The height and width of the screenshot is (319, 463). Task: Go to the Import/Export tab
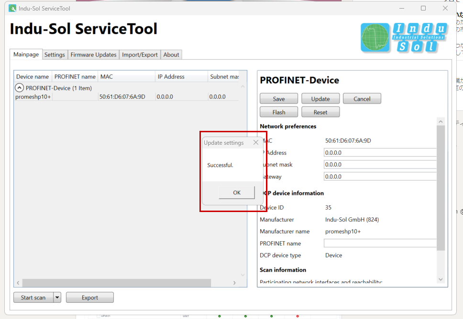point(140,55)
